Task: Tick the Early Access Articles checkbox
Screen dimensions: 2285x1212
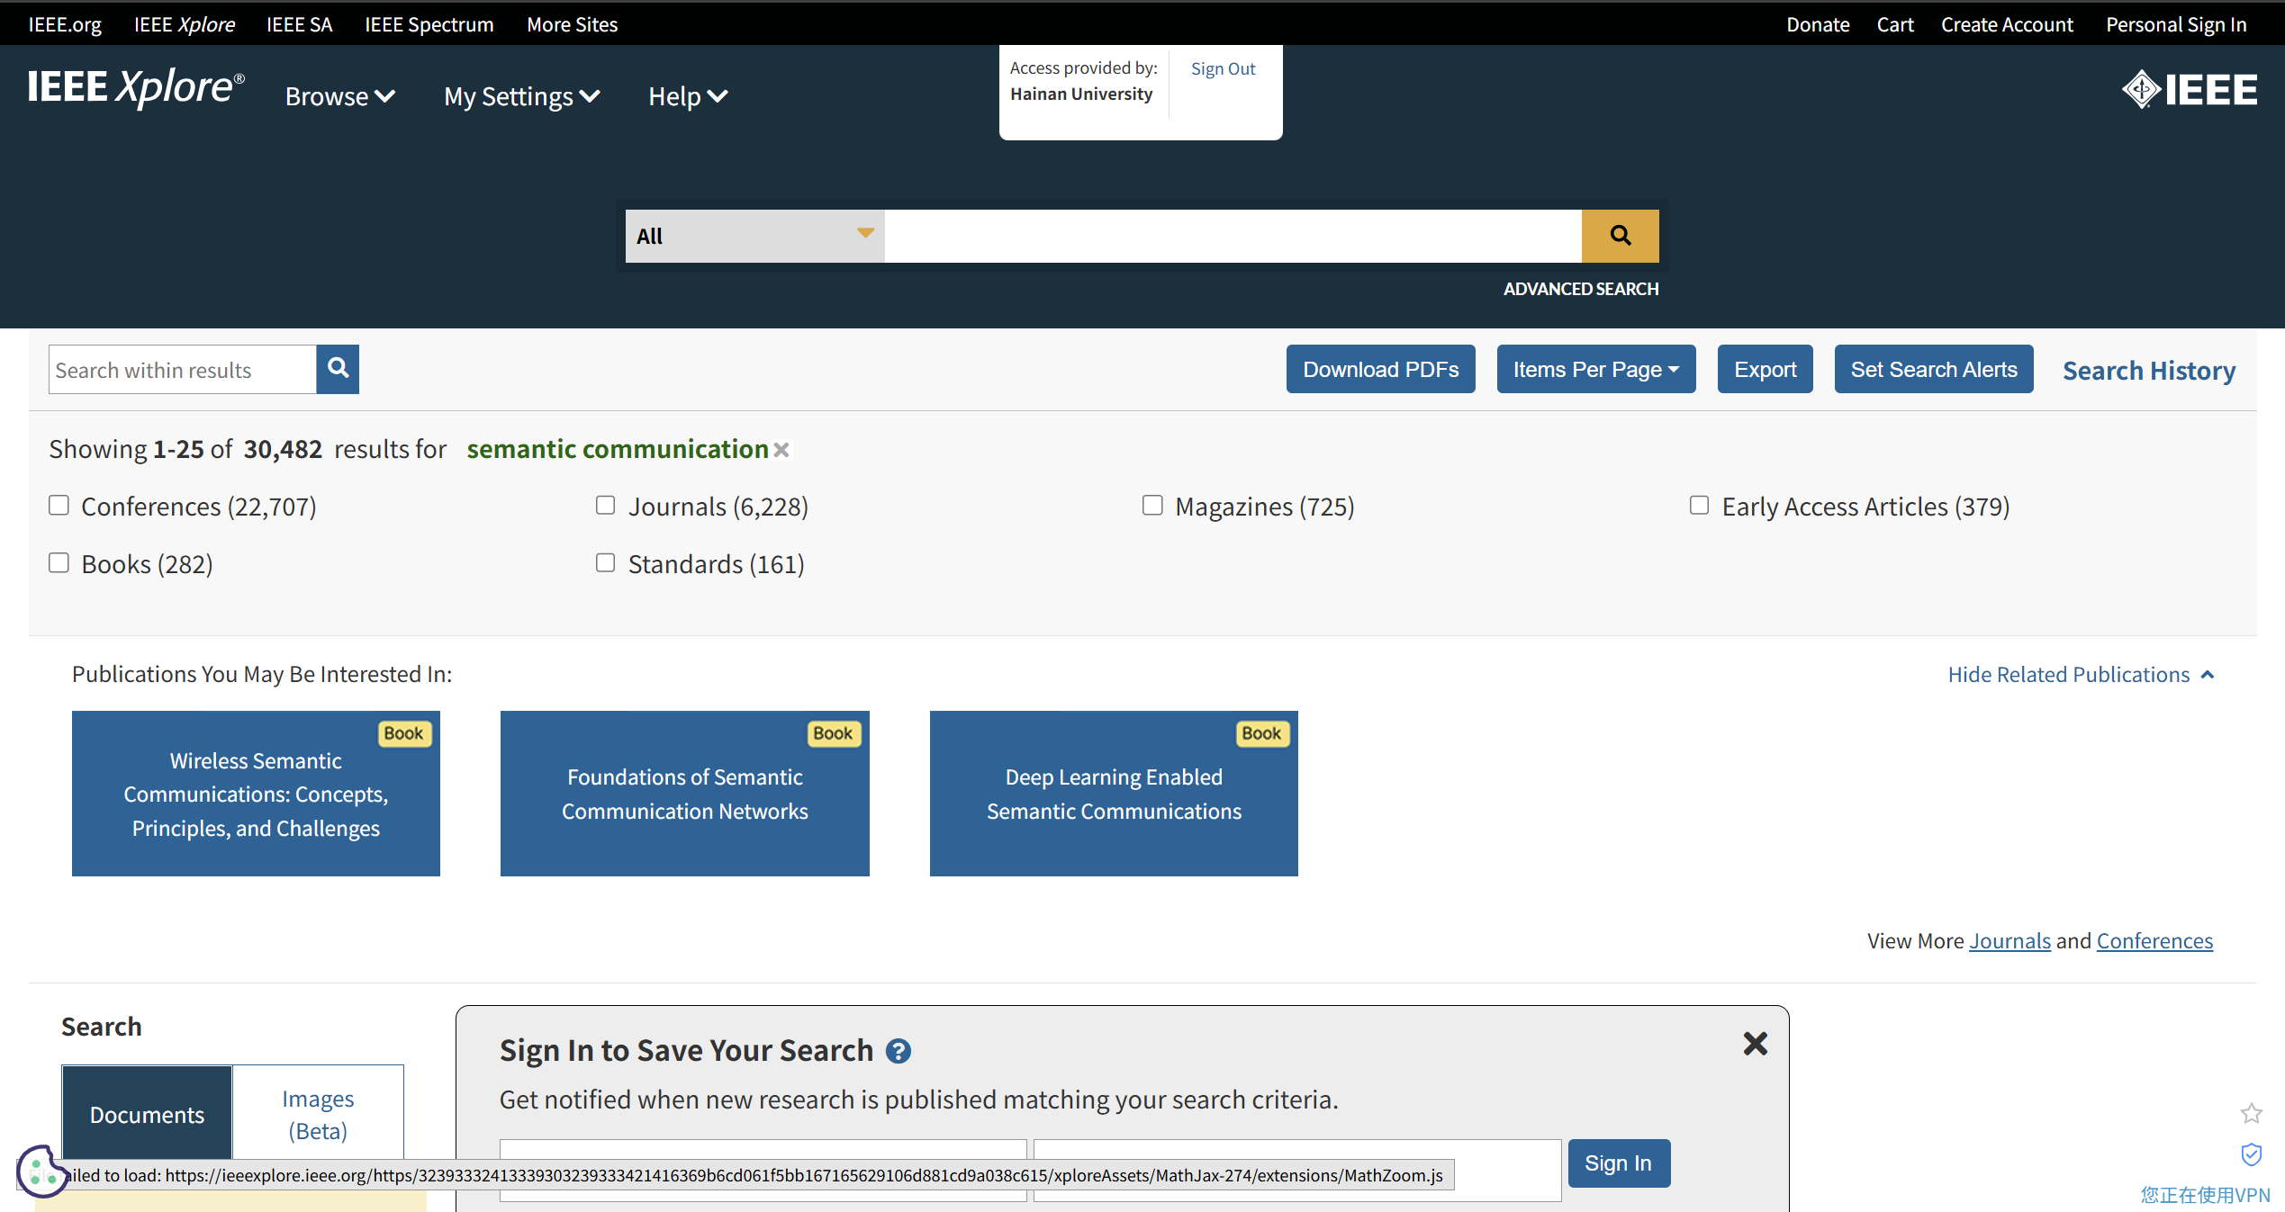Action: point(1699,506)
